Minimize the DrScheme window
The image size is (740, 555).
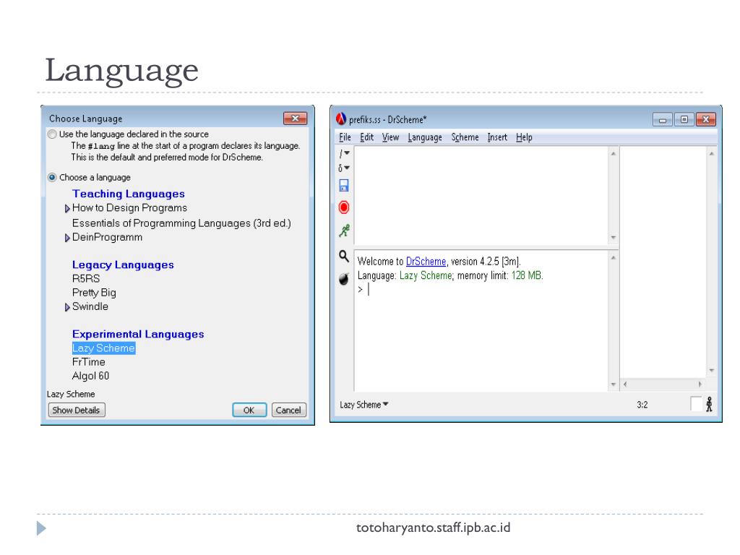pos(663,120)
